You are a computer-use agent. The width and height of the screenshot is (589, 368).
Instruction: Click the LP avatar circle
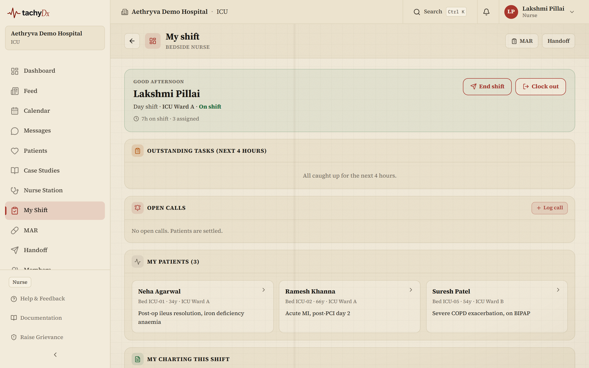click(x=511, y=12)
